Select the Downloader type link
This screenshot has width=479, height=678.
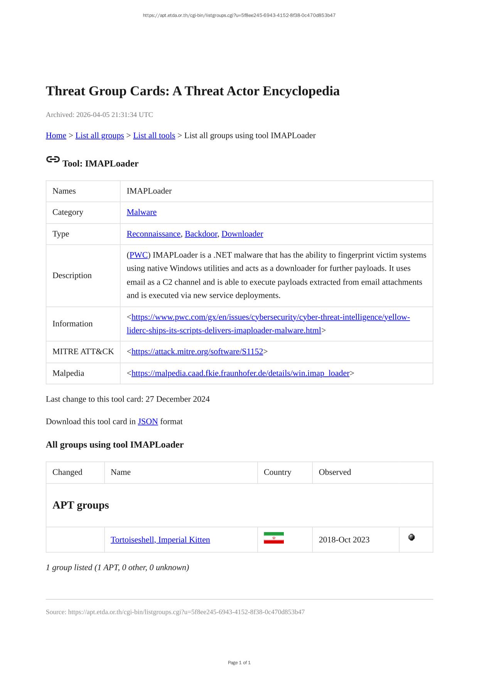coord(242,234)
